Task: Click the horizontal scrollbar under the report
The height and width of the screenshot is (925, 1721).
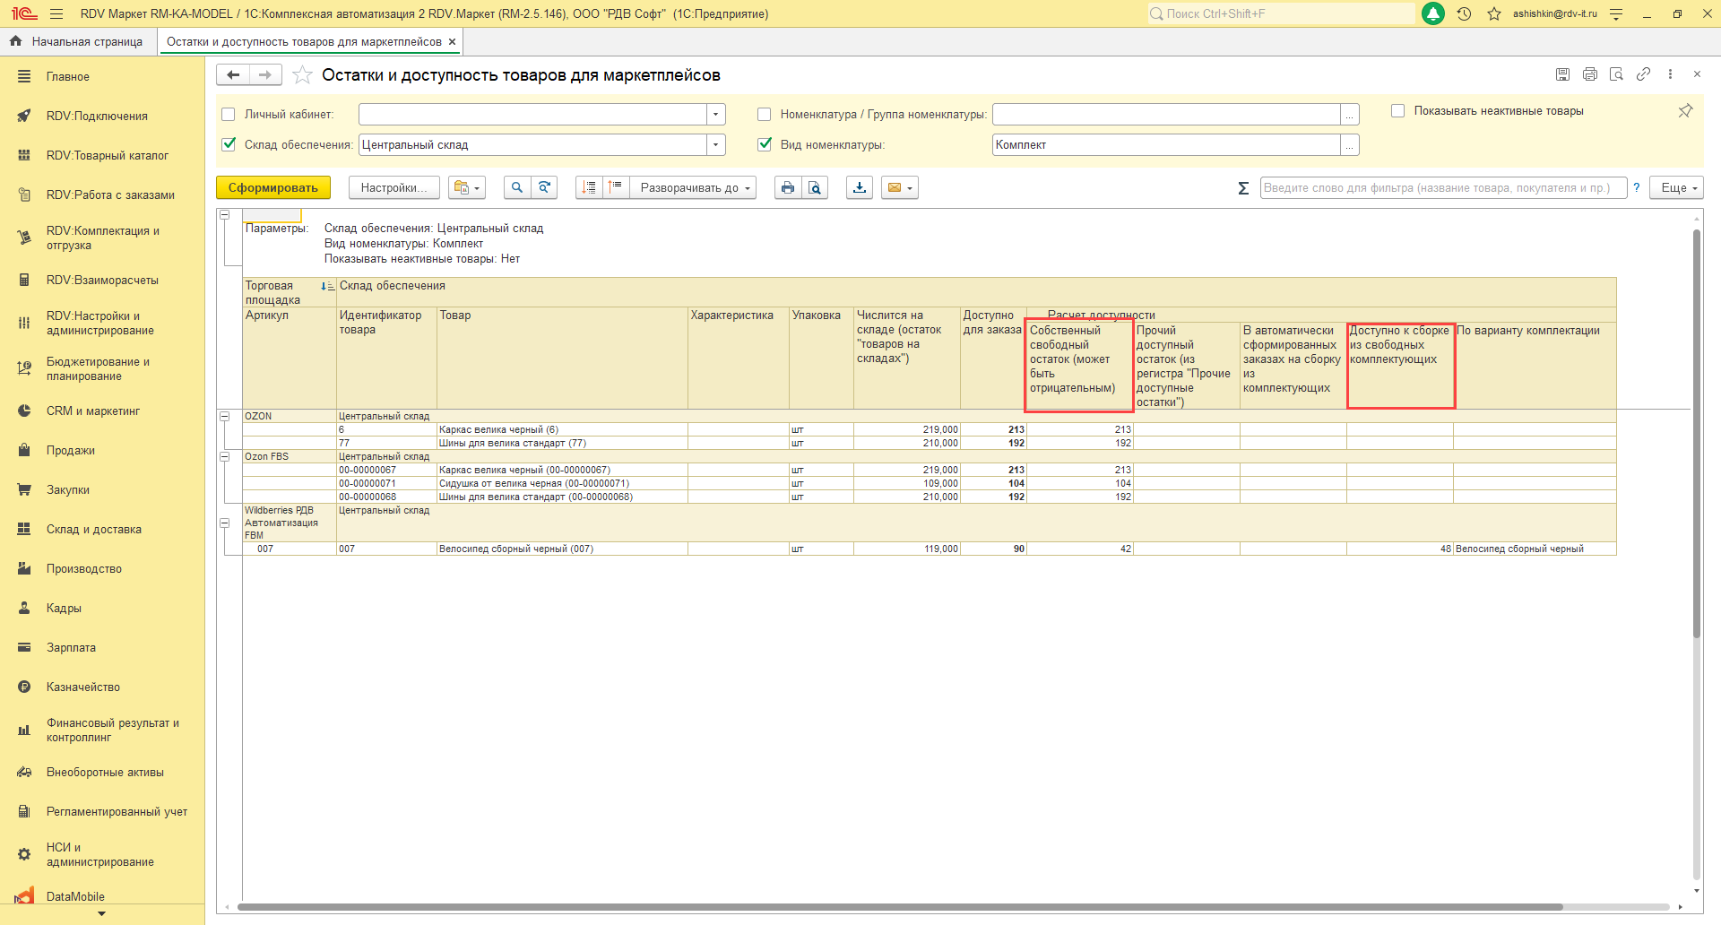Action: pos(896,907)
